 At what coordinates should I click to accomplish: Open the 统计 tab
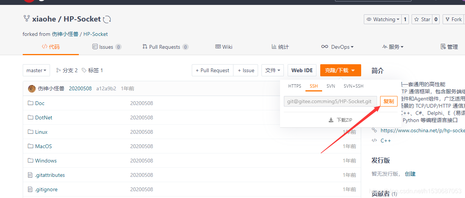tap(280, 47)
